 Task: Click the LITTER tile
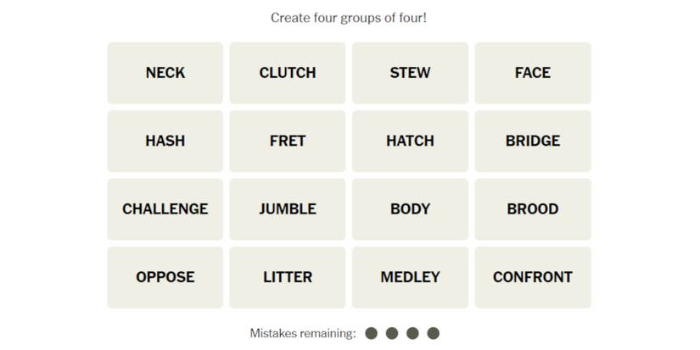coord(288,277)
